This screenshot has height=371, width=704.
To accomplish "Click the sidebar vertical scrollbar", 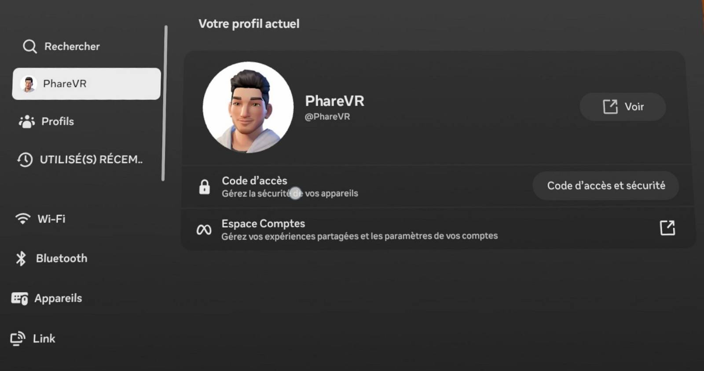I will pos(164,103).
